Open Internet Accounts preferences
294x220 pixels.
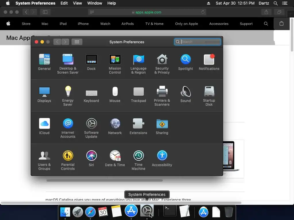(x=68, y=128)
